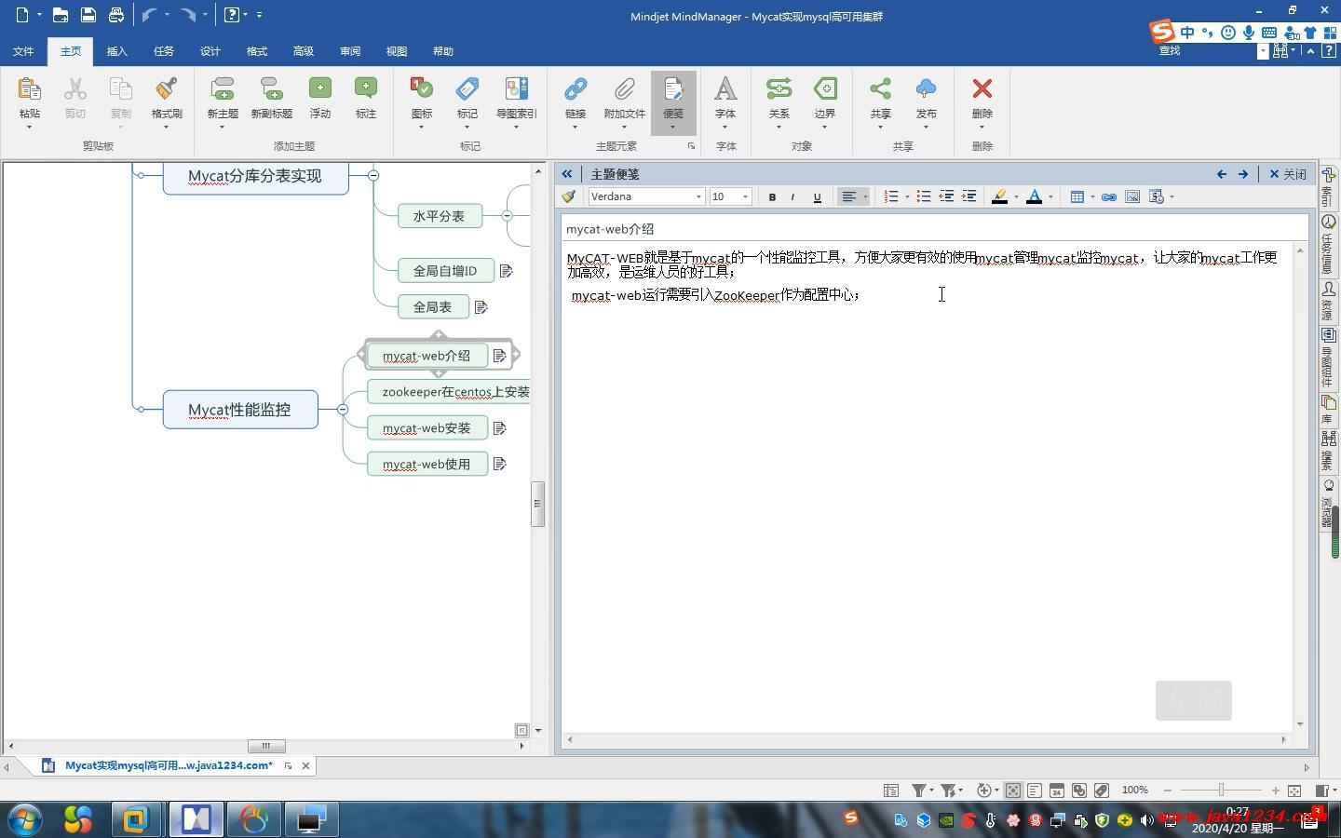Switch to the 插入 (Insert) ribbon tab
This screenshot has height=838, width=1341.
pyautogui.click(x=116, y=51)
